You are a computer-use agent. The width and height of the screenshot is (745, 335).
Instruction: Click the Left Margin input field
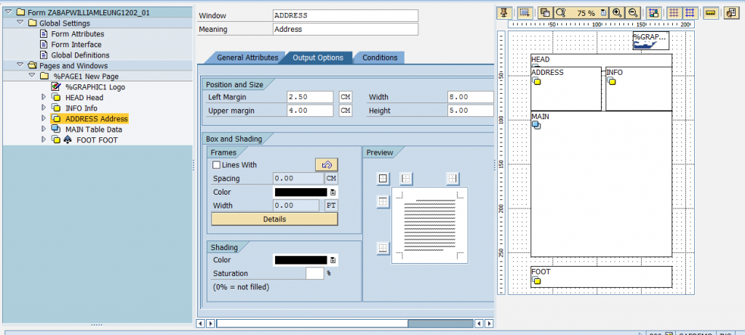point(310,97)
